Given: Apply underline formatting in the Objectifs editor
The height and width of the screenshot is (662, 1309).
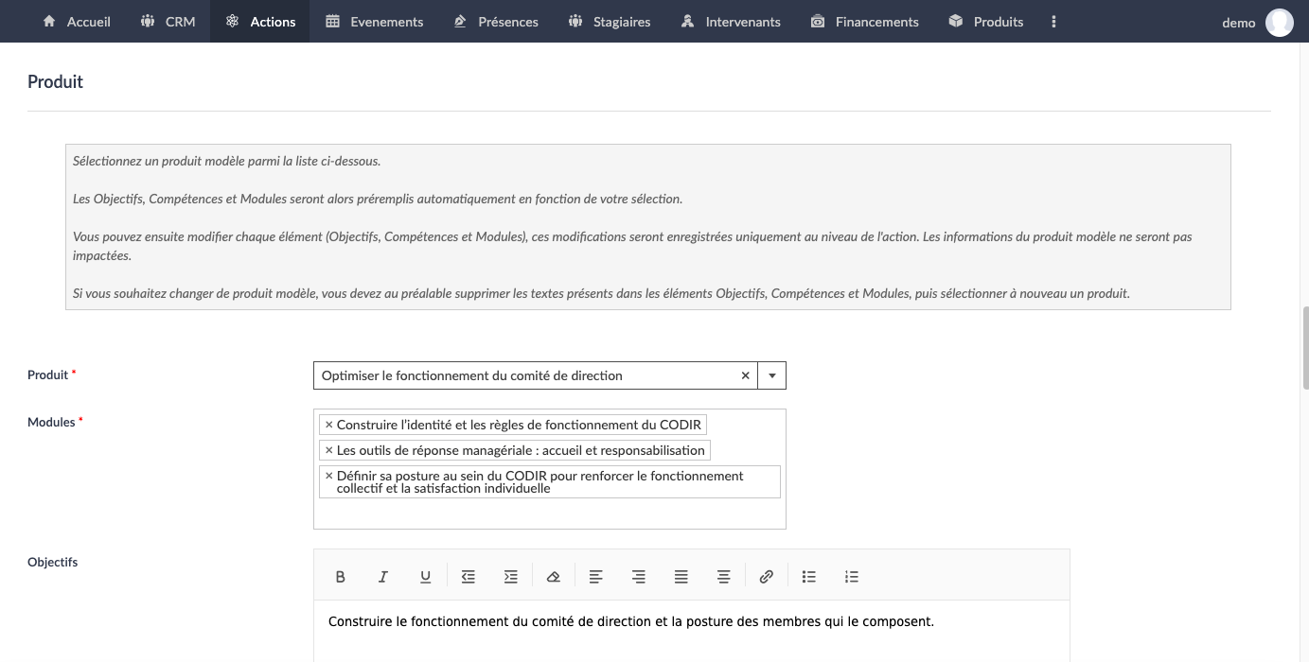Looking at the screenshot, I should [425, 576].
